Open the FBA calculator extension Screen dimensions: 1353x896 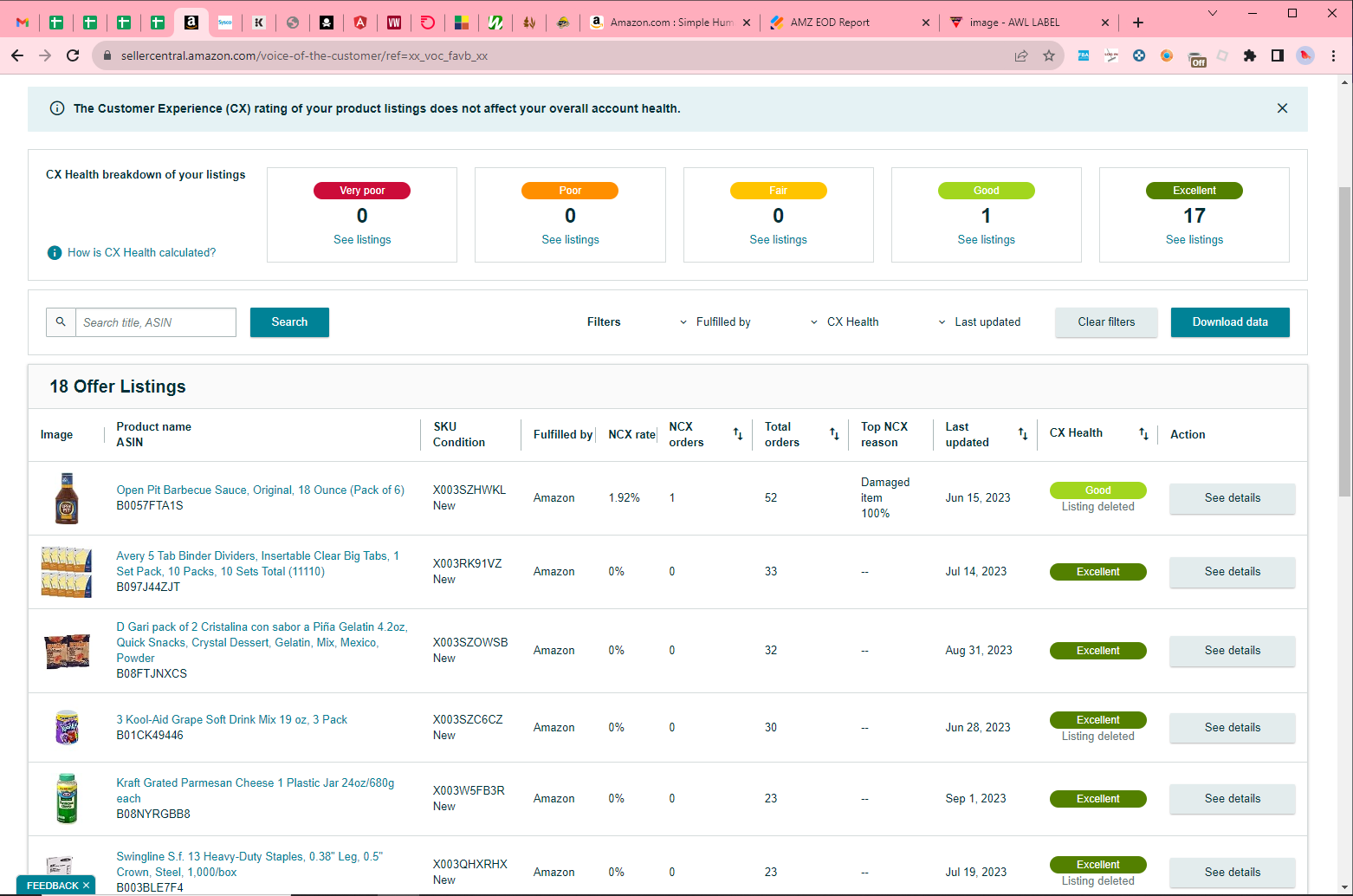coord(1084,55)
